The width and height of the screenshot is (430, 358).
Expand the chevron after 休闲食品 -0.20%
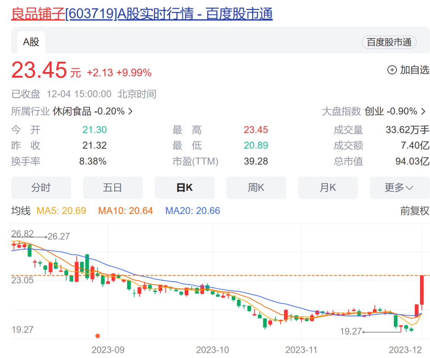coord(131,111)
